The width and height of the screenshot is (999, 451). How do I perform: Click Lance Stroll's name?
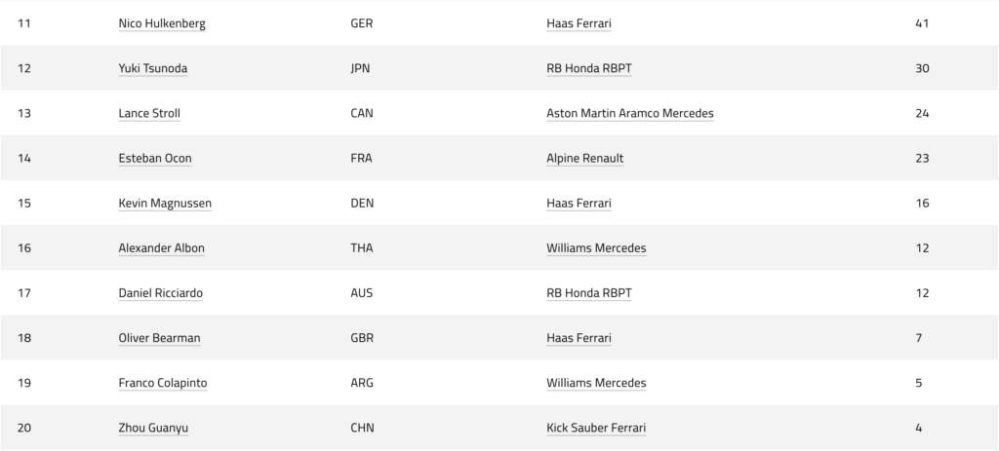149,113
